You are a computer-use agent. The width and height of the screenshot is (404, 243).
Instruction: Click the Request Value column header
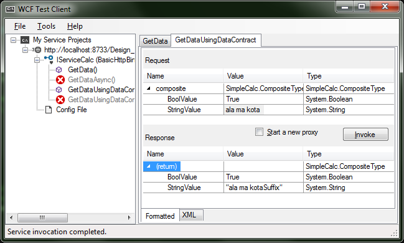point(263,76)
